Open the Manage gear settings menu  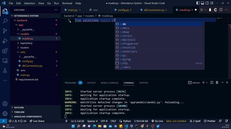(x=5, y=114)
